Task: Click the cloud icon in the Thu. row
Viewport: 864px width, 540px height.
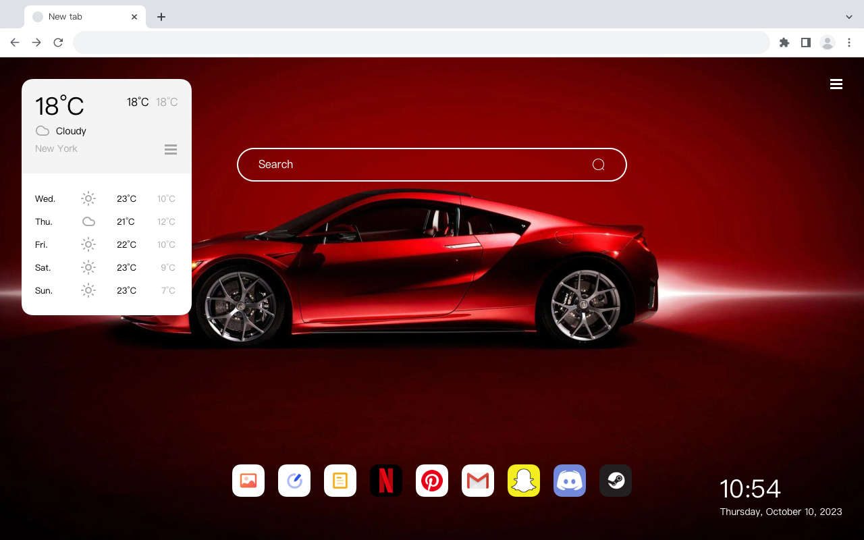Action: [88, 221]
